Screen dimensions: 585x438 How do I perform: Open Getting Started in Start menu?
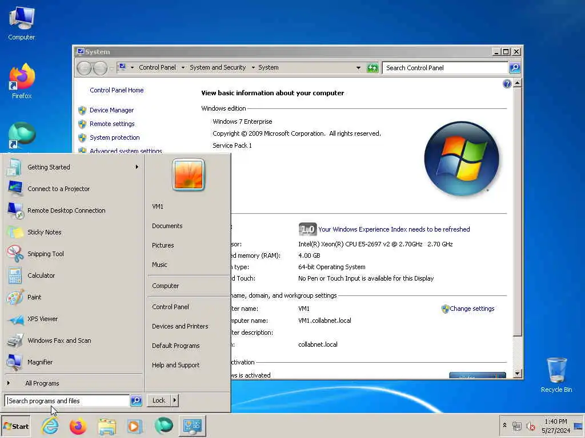pos(74,167)
